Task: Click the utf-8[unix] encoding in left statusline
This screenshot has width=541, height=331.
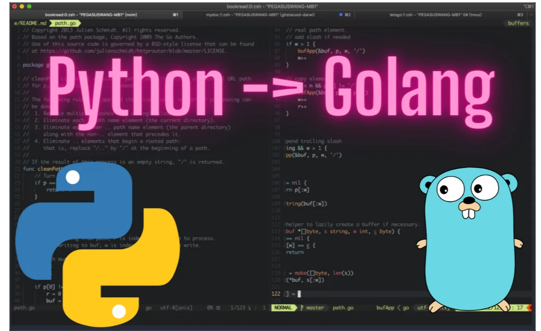Action: point(176,308)
